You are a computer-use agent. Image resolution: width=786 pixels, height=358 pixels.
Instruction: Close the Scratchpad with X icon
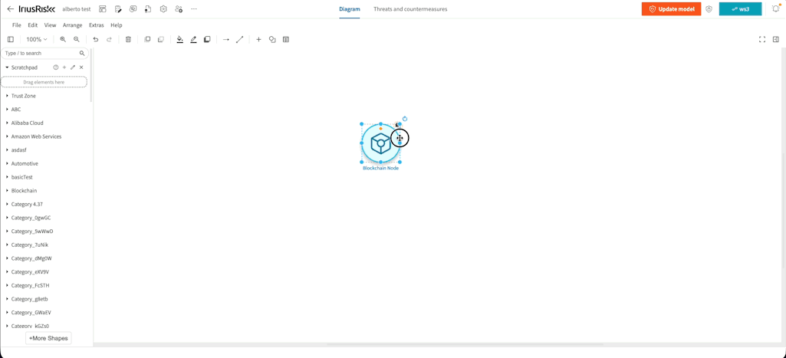81,67
